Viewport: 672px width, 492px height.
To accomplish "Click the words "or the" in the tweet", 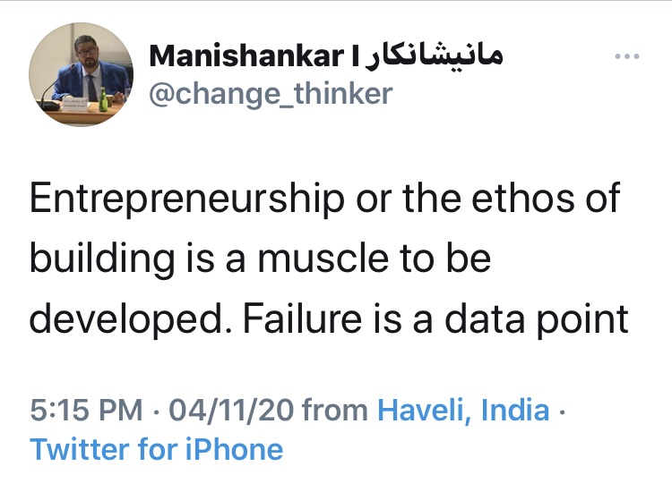I will pyautogui.click(x=395, y=199).
